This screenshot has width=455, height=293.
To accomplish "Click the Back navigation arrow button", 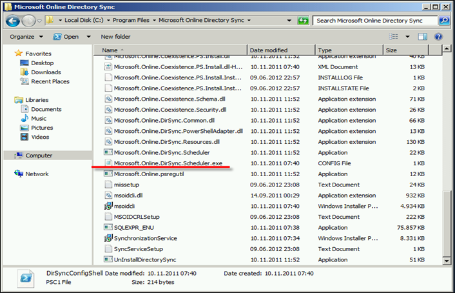I will click(13, 21).
